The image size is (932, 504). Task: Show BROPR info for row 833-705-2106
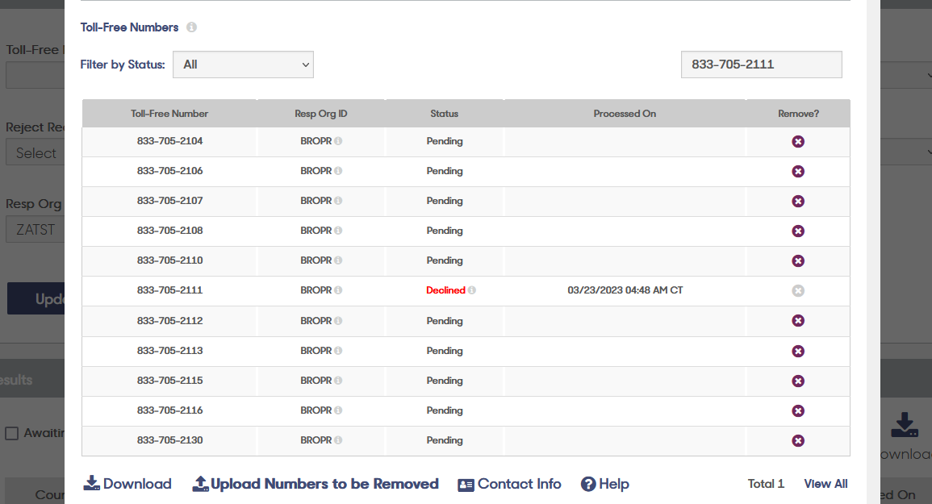338,171
